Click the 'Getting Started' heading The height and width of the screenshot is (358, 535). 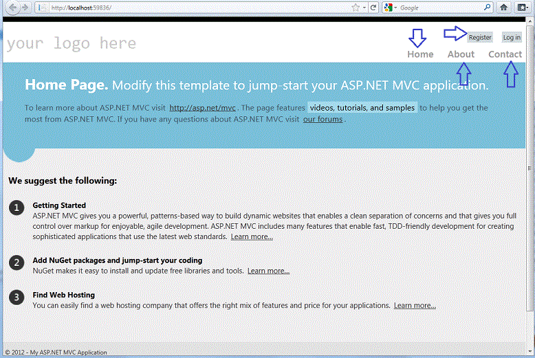(59, 205)
